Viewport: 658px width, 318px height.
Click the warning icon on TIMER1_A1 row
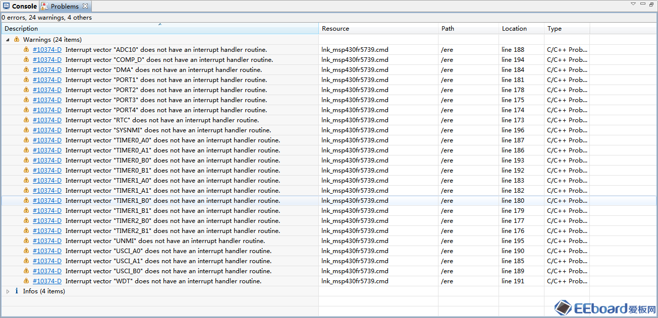(x=26, y=190)
